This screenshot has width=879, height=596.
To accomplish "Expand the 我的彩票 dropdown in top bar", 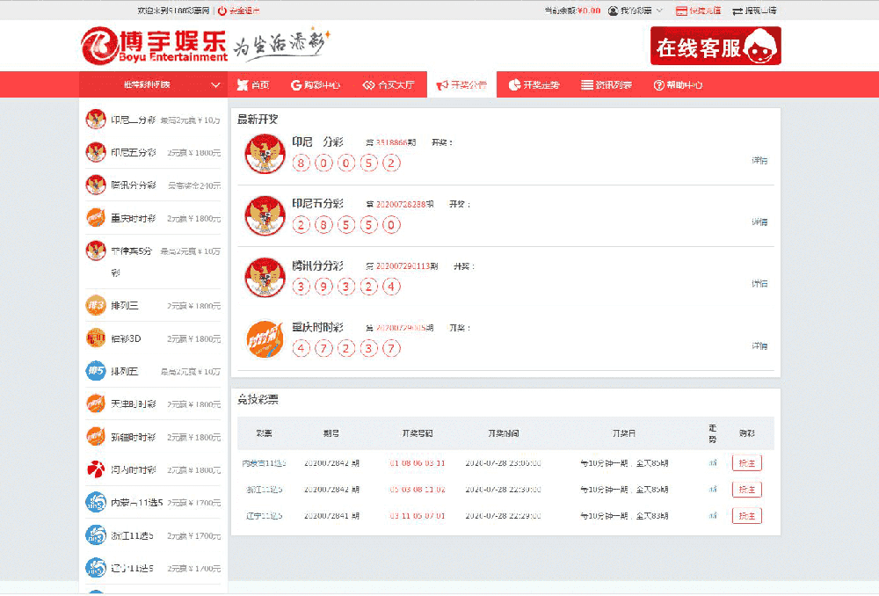I will 635,11.
